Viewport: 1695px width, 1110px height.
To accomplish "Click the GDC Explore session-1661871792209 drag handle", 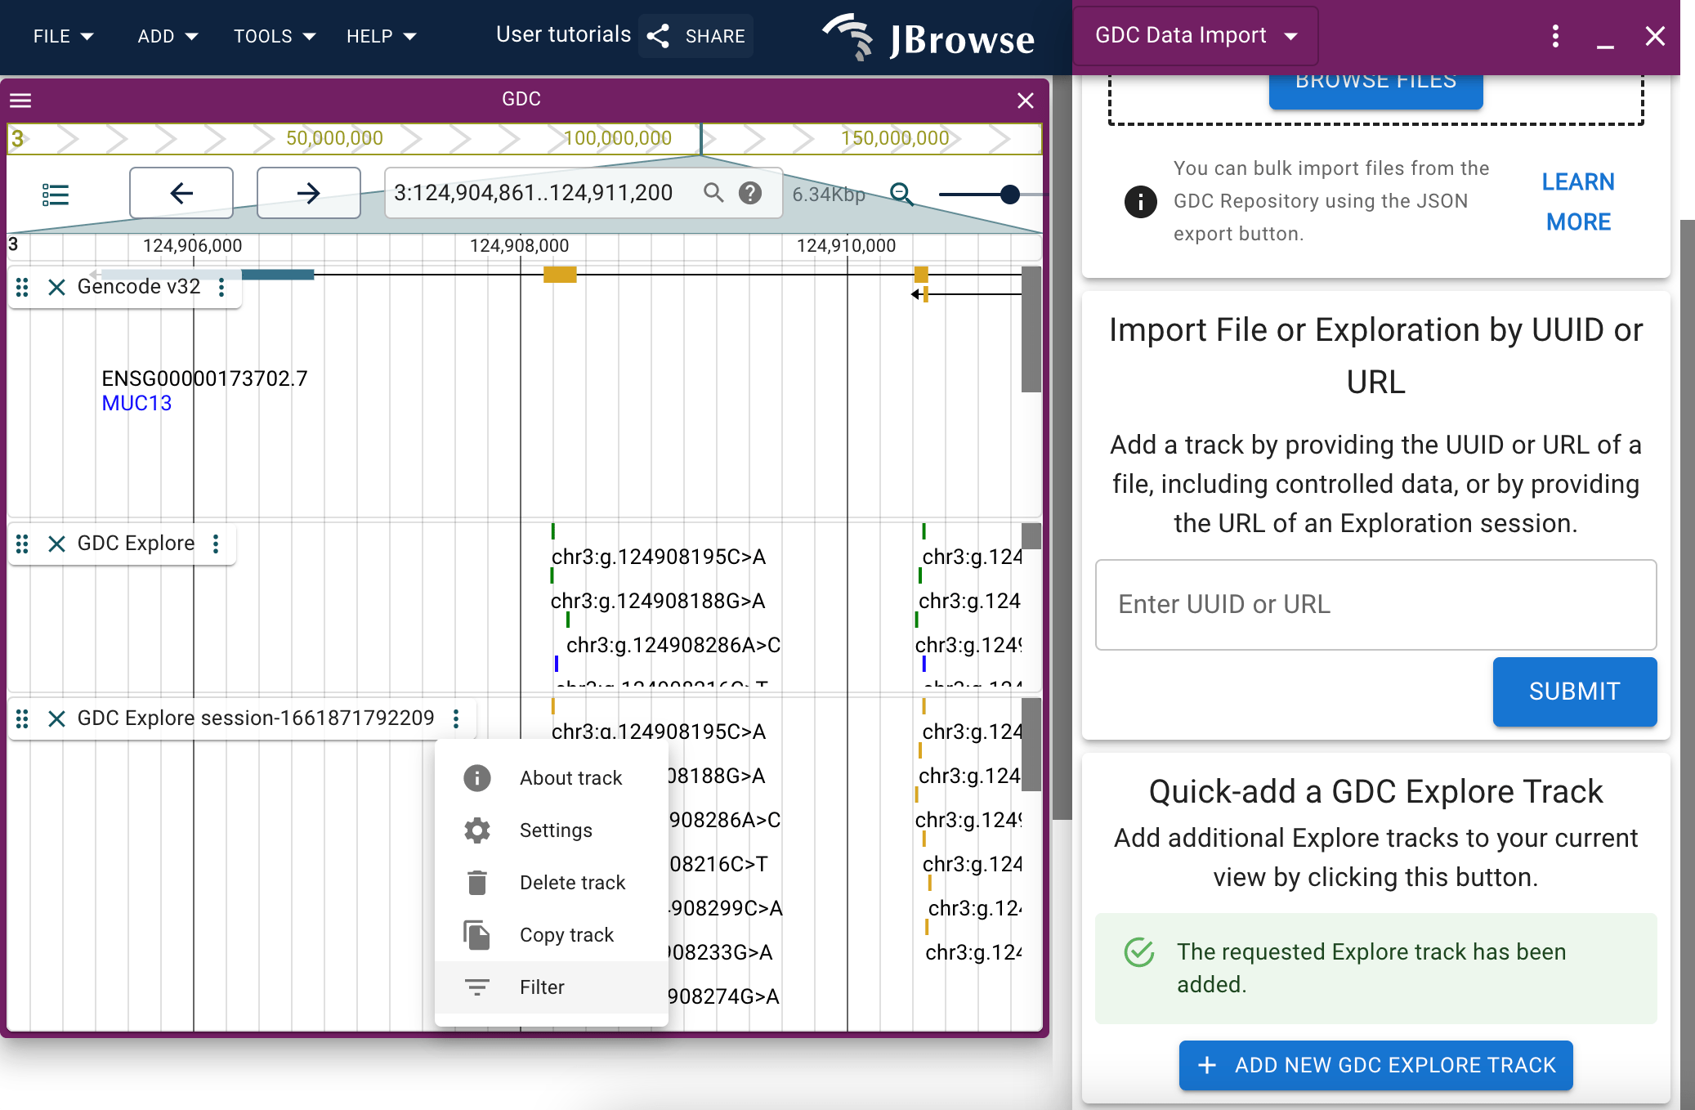I will (x=23, y=718).
